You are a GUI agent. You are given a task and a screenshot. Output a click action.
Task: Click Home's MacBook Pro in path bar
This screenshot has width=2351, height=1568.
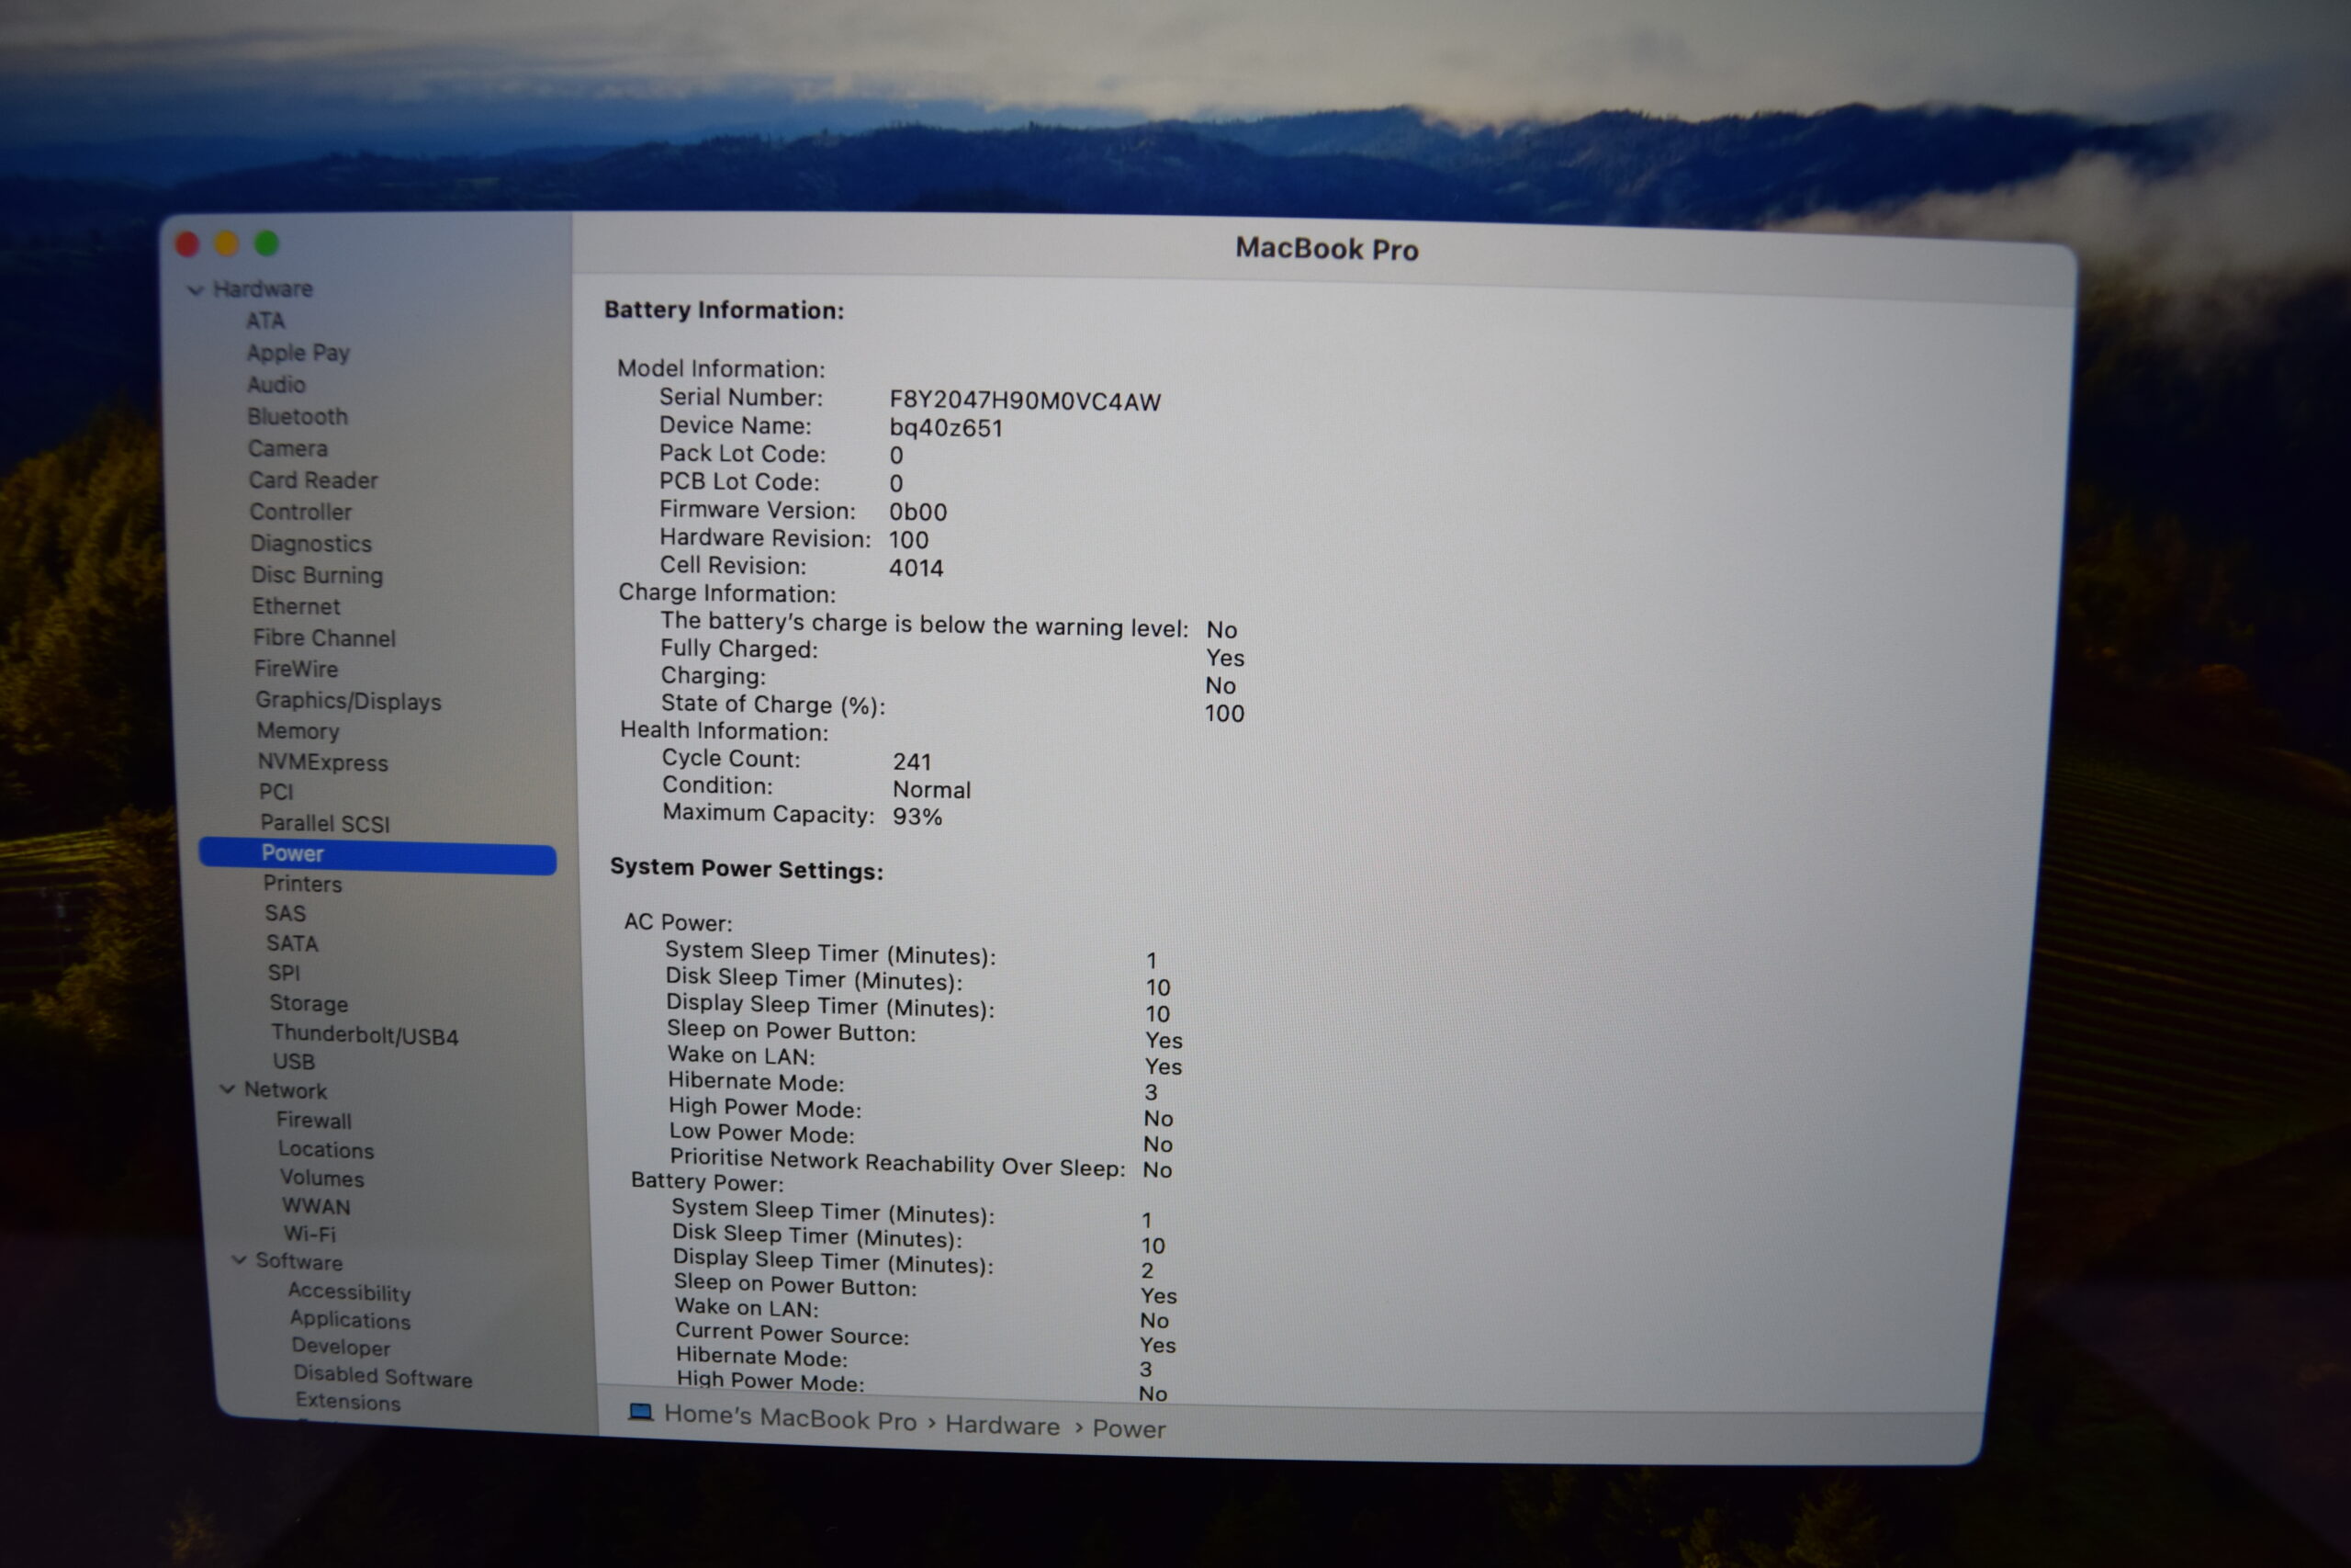point(790,1417)
